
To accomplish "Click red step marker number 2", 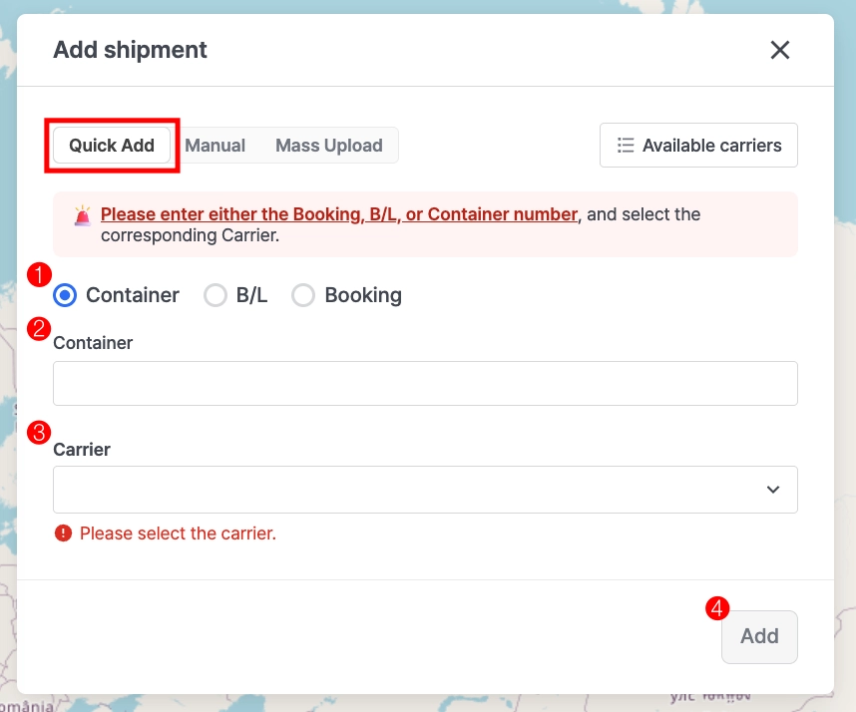I will 39,329.
